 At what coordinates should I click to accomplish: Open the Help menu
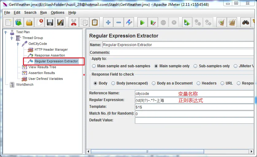point(72,13)
